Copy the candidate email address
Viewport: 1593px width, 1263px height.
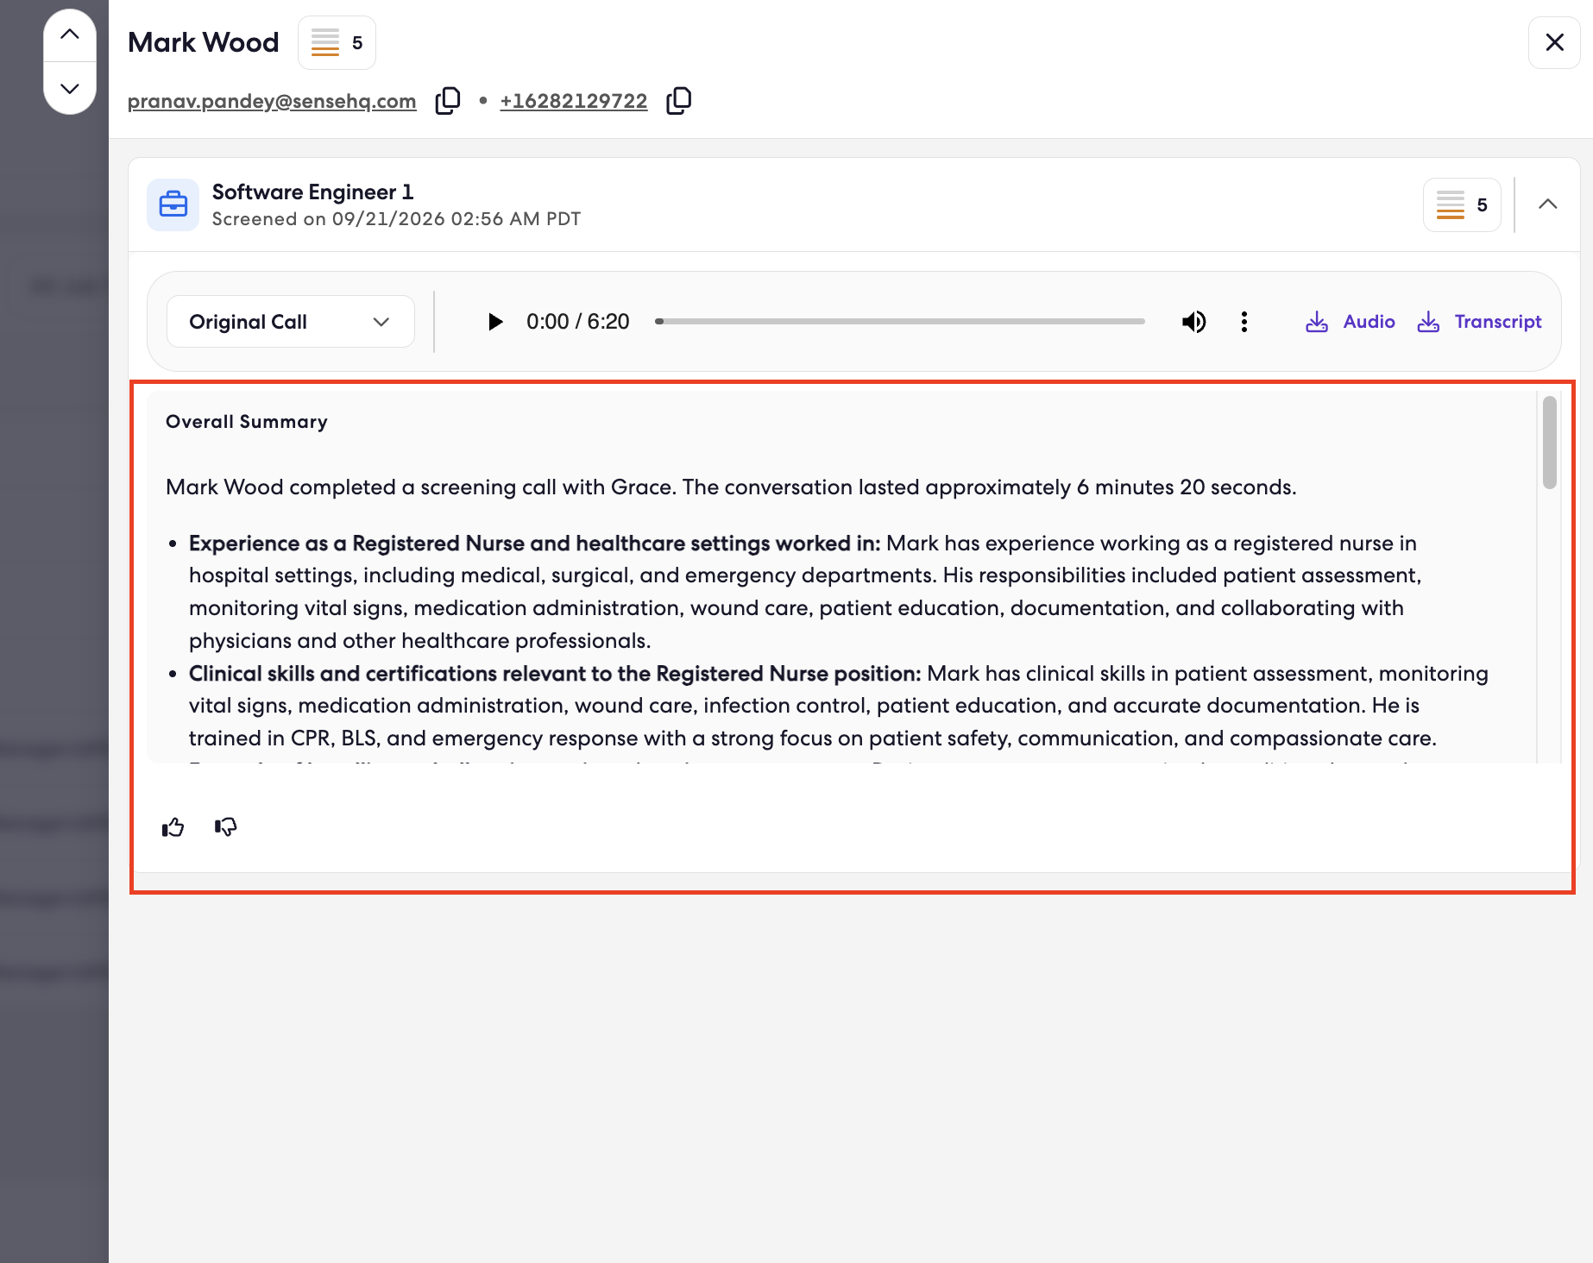[448, 101]
